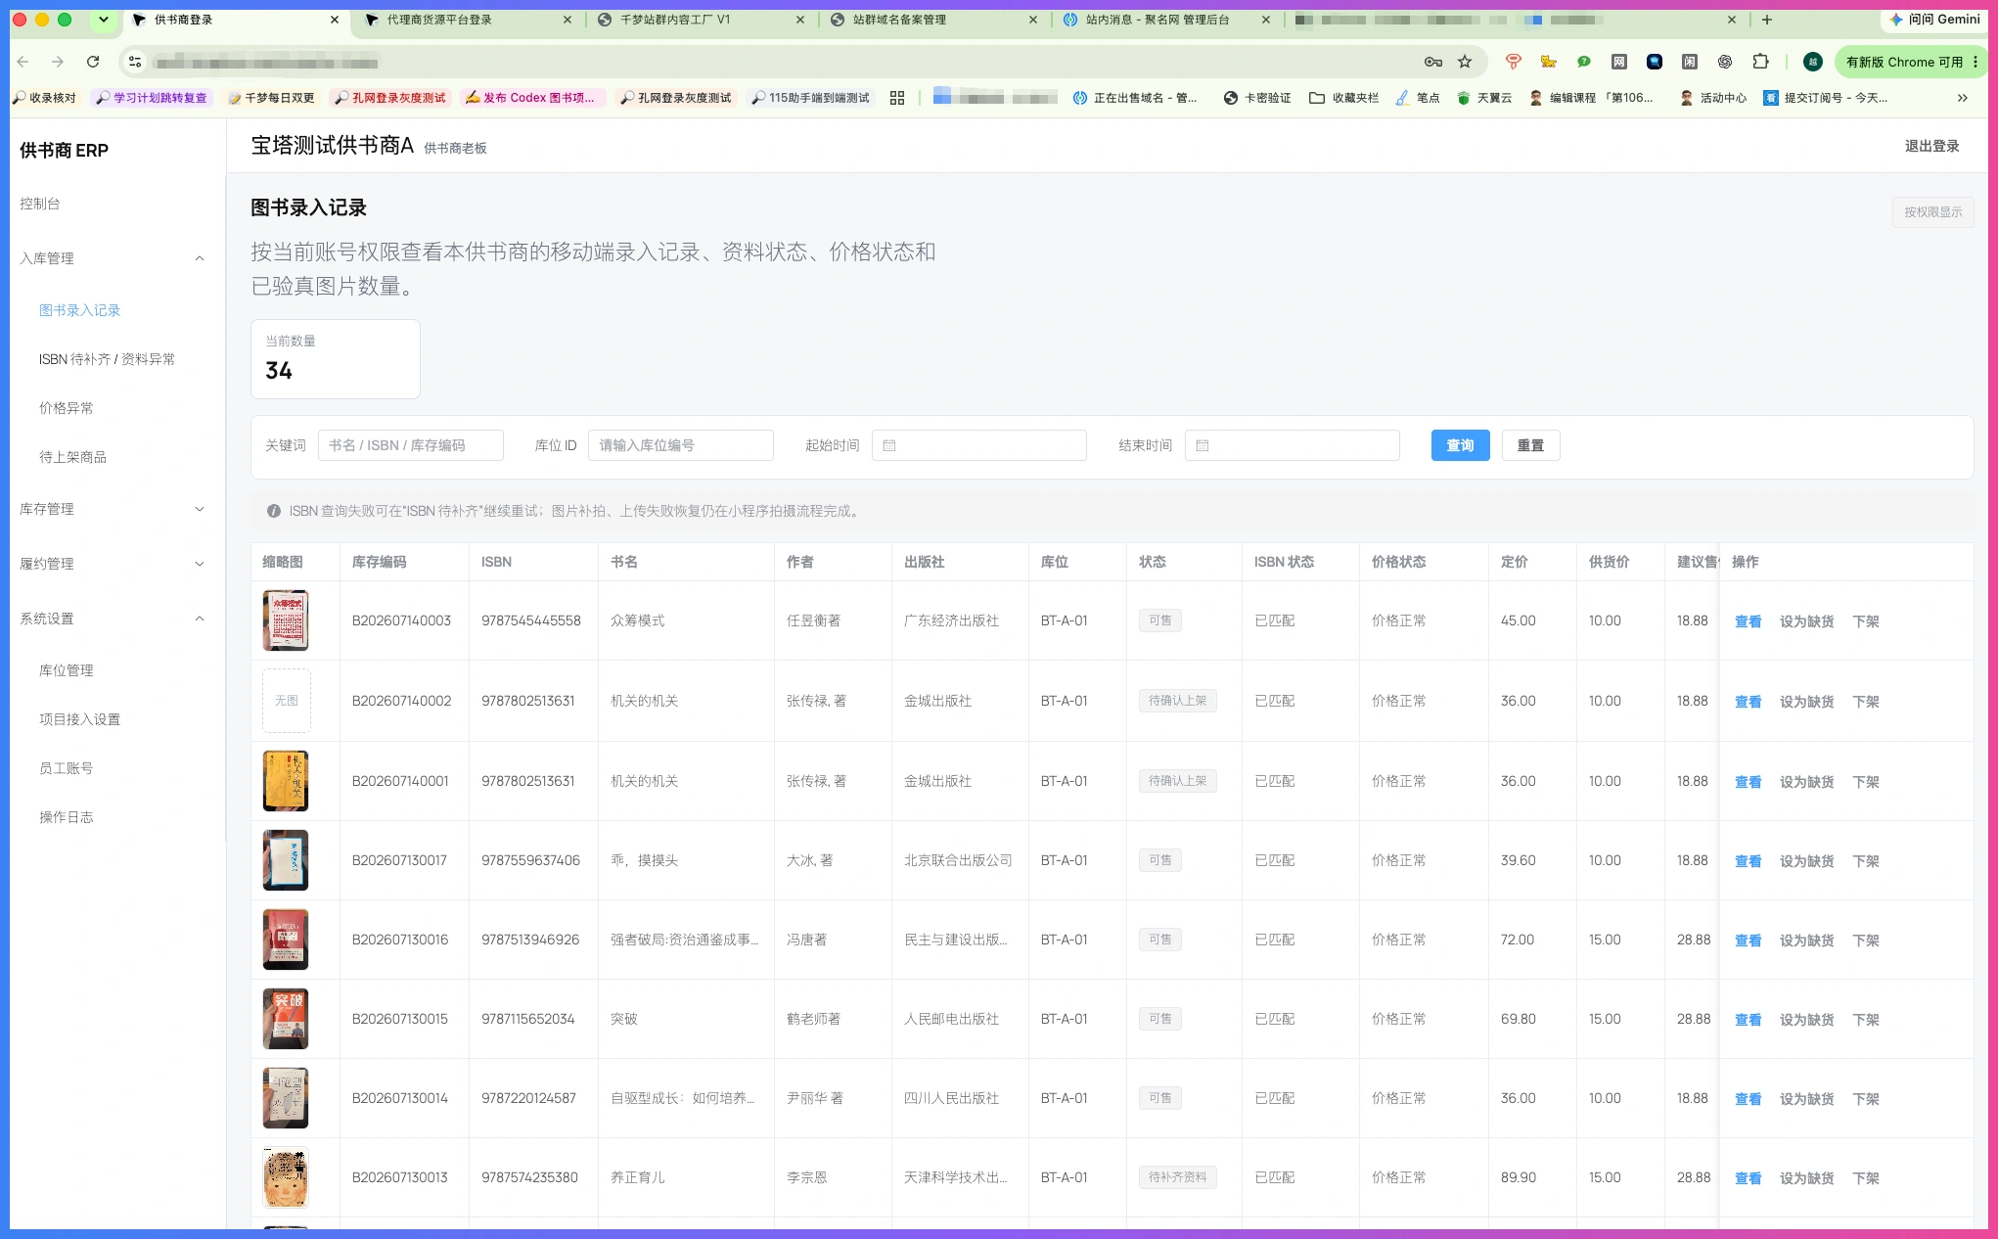Click the 重置 button
Viewport: 1998px width, 1239px height.
pyautogui.click(x=1530, y=445)
